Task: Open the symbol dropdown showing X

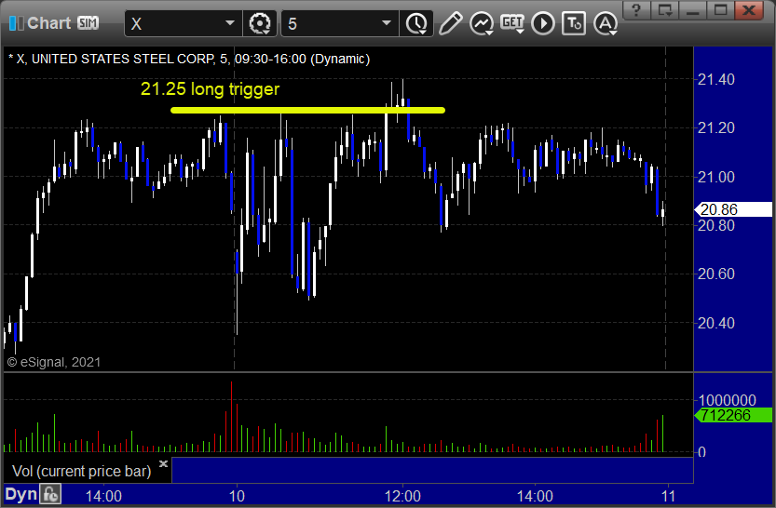Action: click(184, 23)
